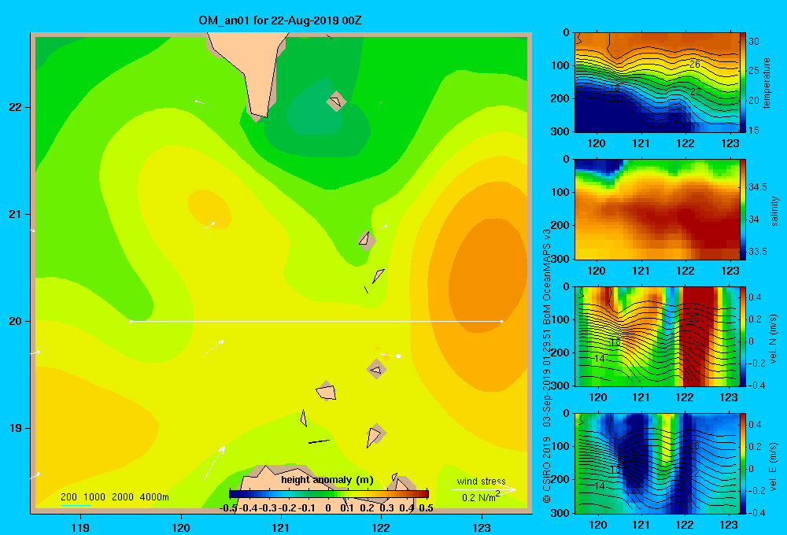
Task: Select the '0.5' tick at the end of the height anomaly scale
Action: point(426,508)
